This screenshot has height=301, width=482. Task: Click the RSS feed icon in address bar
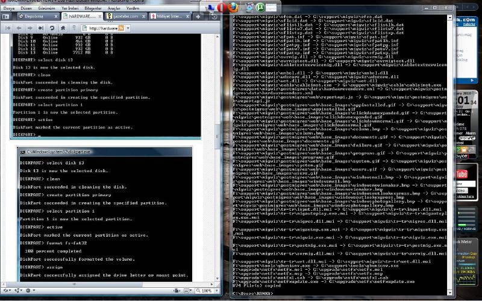(x=121, y=28)
